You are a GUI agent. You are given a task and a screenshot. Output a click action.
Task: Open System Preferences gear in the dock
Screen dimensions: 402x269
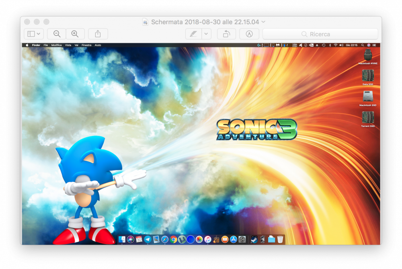coord(242,240)
